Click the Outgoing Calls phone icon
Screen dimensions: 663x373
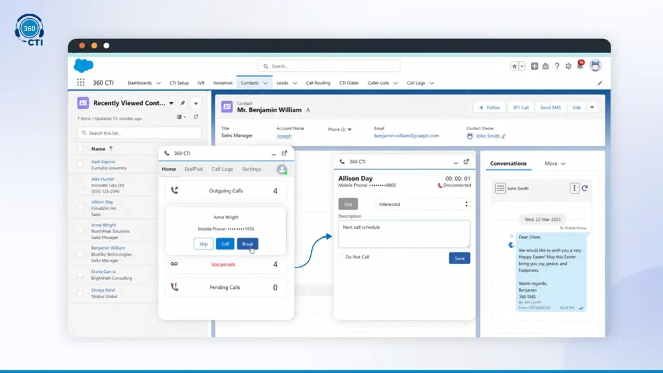point(174,190)
